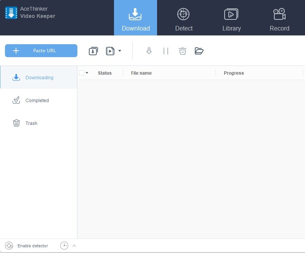
Task: Expand the dropdown arrow beside convert icon
Action: tap(120, 51)
